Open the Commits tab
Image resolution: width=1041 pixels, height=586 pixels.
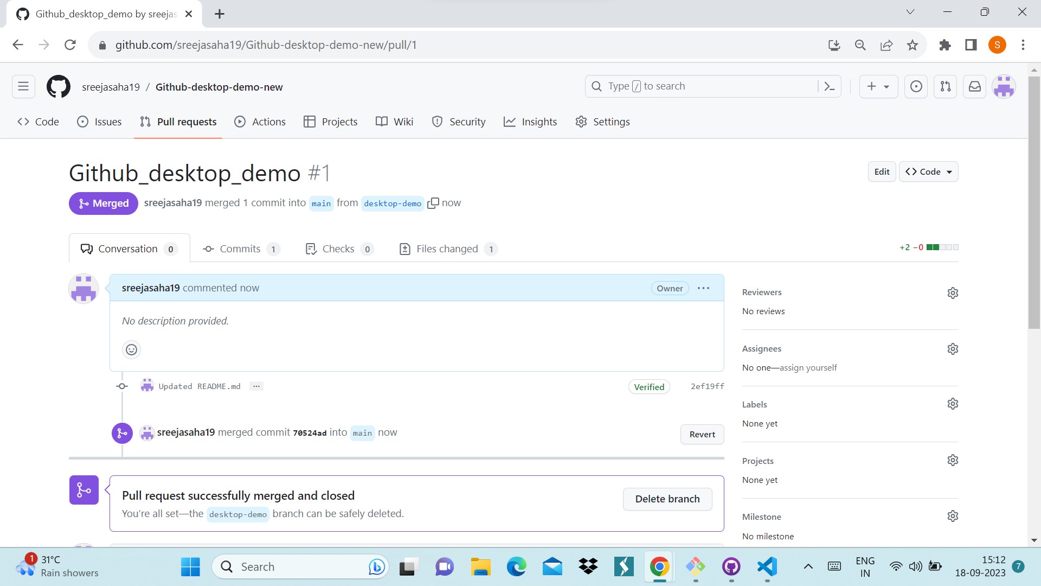tap(240, 249)
